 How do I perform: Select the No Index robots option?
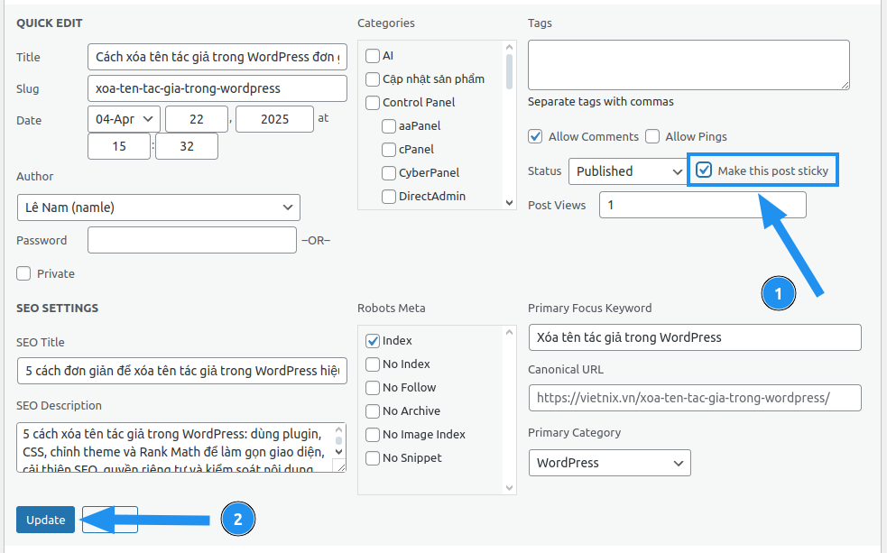(373, 364)
